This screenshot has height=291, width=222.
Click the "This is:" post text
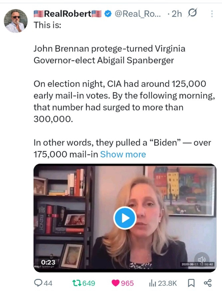[47, 25]
